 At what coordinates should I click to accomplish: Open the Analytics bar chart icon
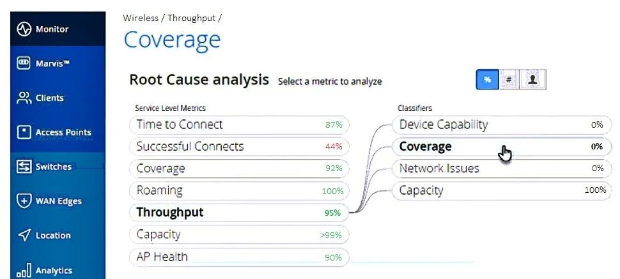[24, 270]
